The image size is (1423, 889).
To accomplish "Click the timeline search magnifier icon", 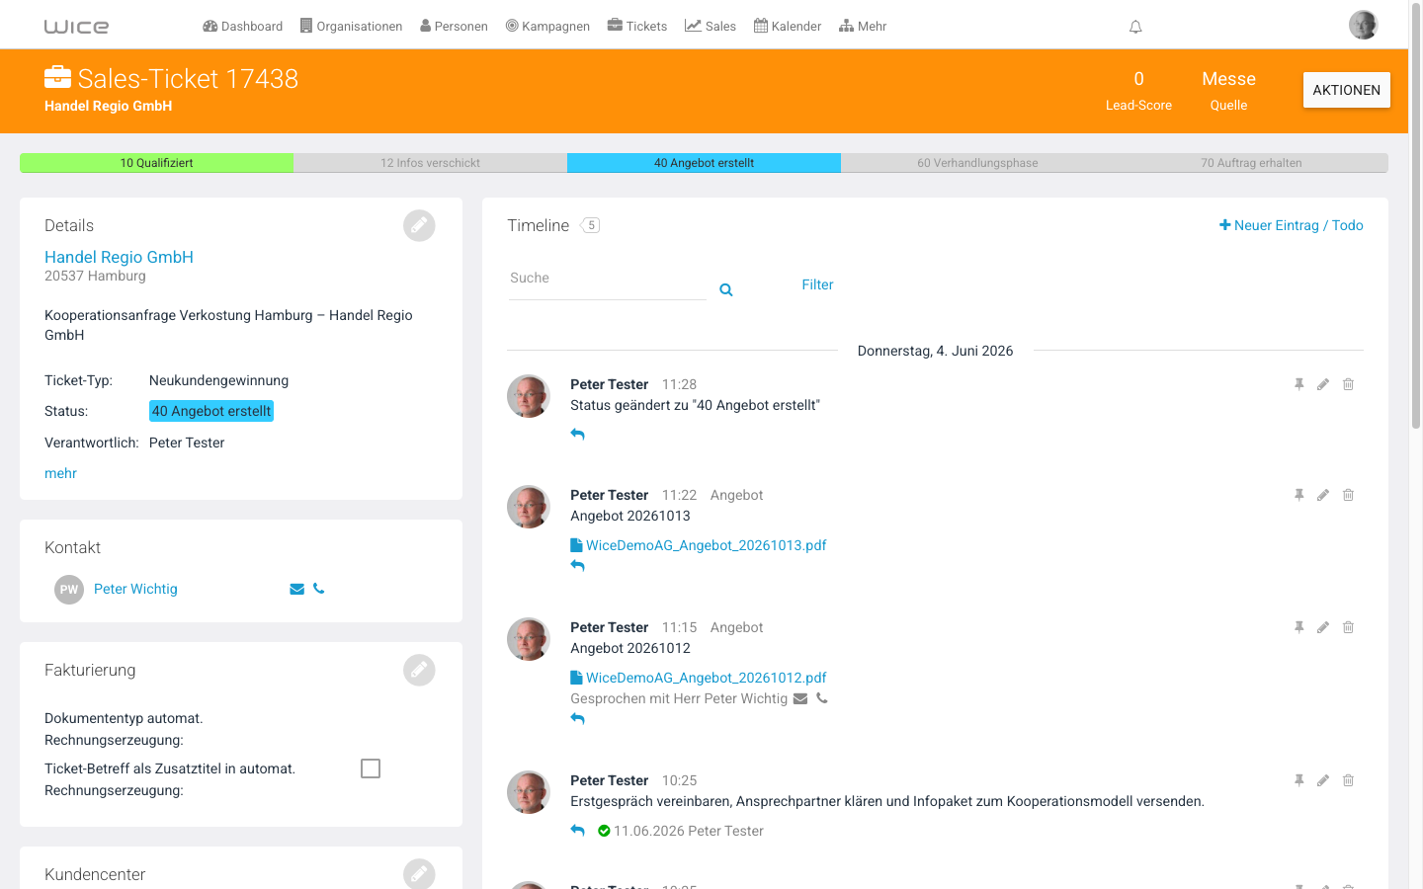I will tap(726, 289).
